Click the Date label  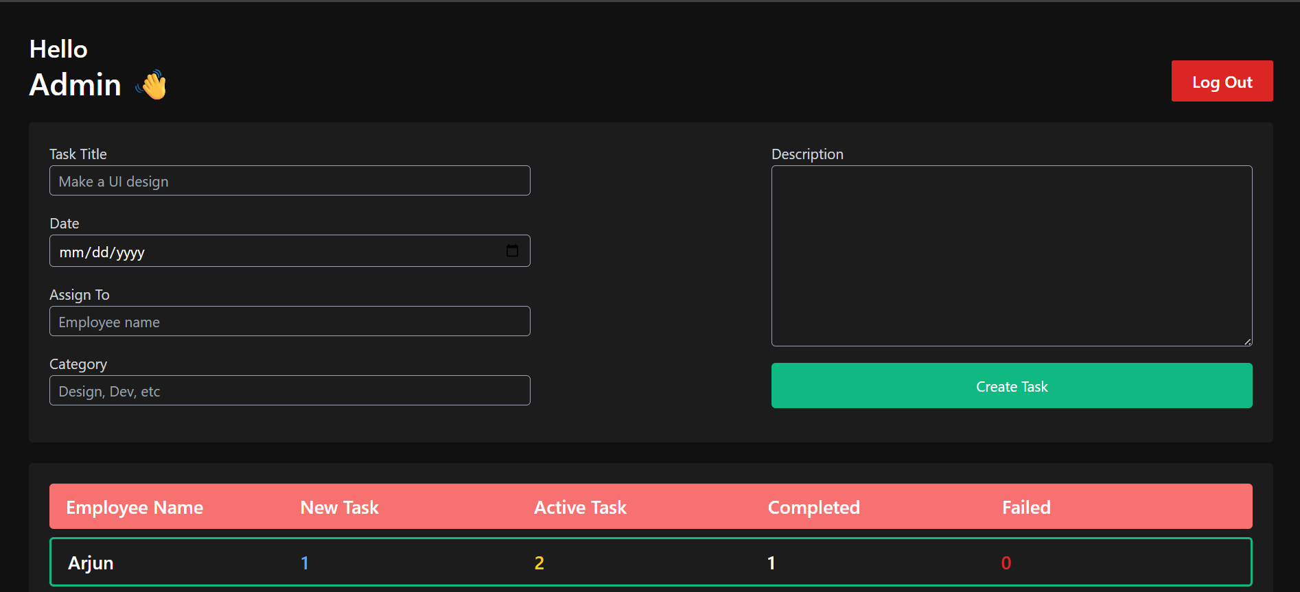pyautogui.click(x=65, y=224)
